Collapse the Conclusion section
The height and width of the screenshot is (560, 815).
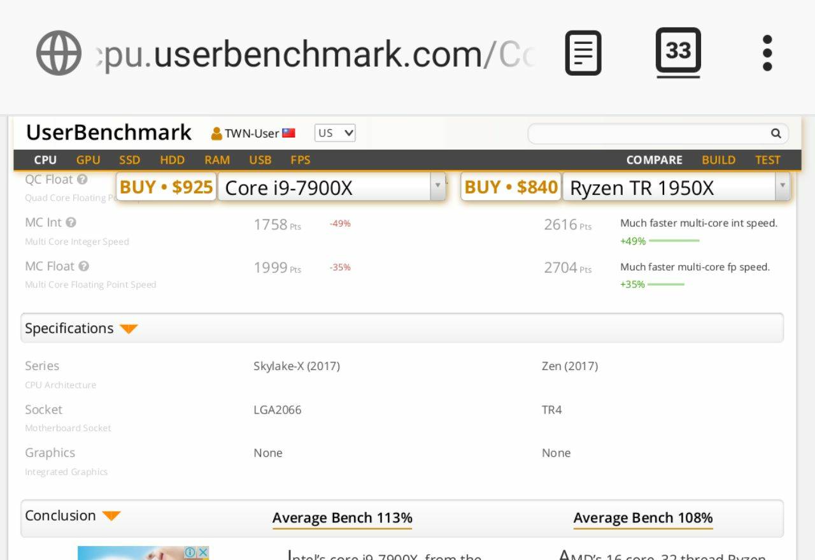pyautogui.click(x=111, y=516)
